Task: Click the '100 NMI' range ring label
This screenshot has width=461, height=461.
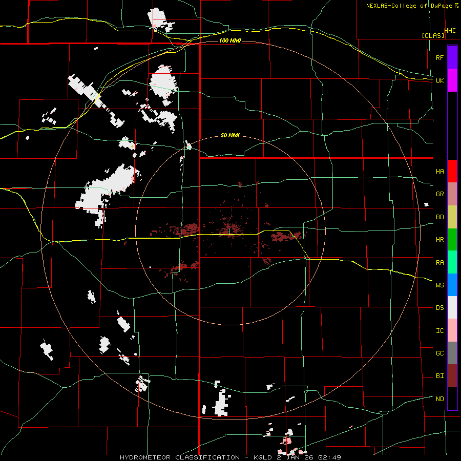Action: click(230, 40)
